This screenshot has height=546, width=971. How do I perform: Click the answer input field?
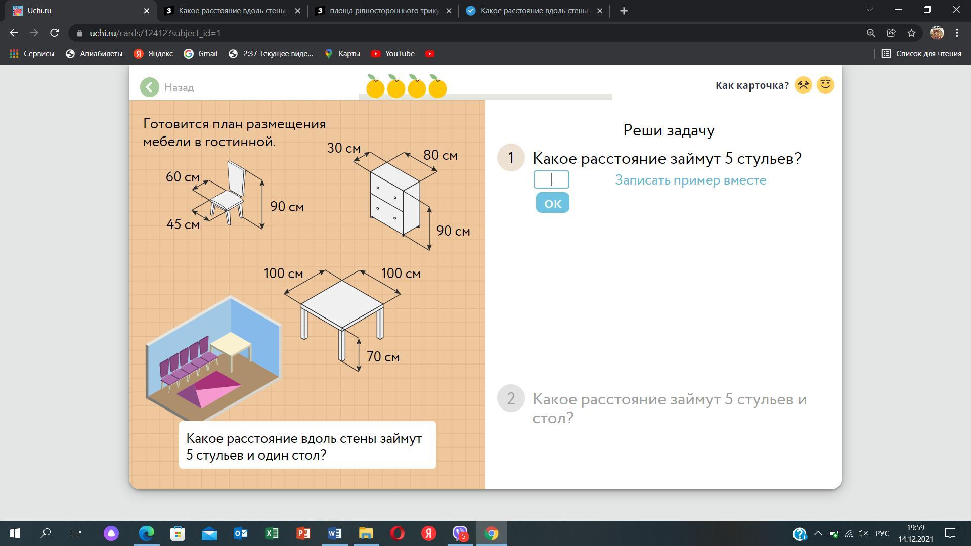click(551, 179)
